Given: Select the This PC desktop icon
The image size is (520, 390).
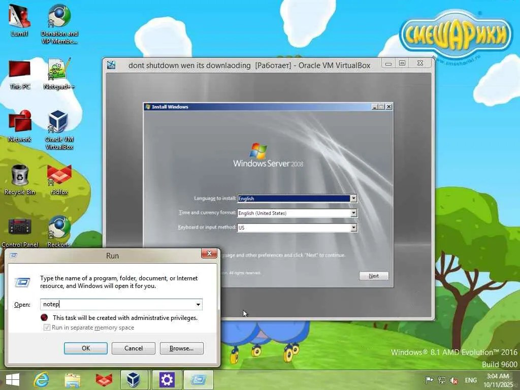Looking at the screenshot, I should click(x=20, y=74).
